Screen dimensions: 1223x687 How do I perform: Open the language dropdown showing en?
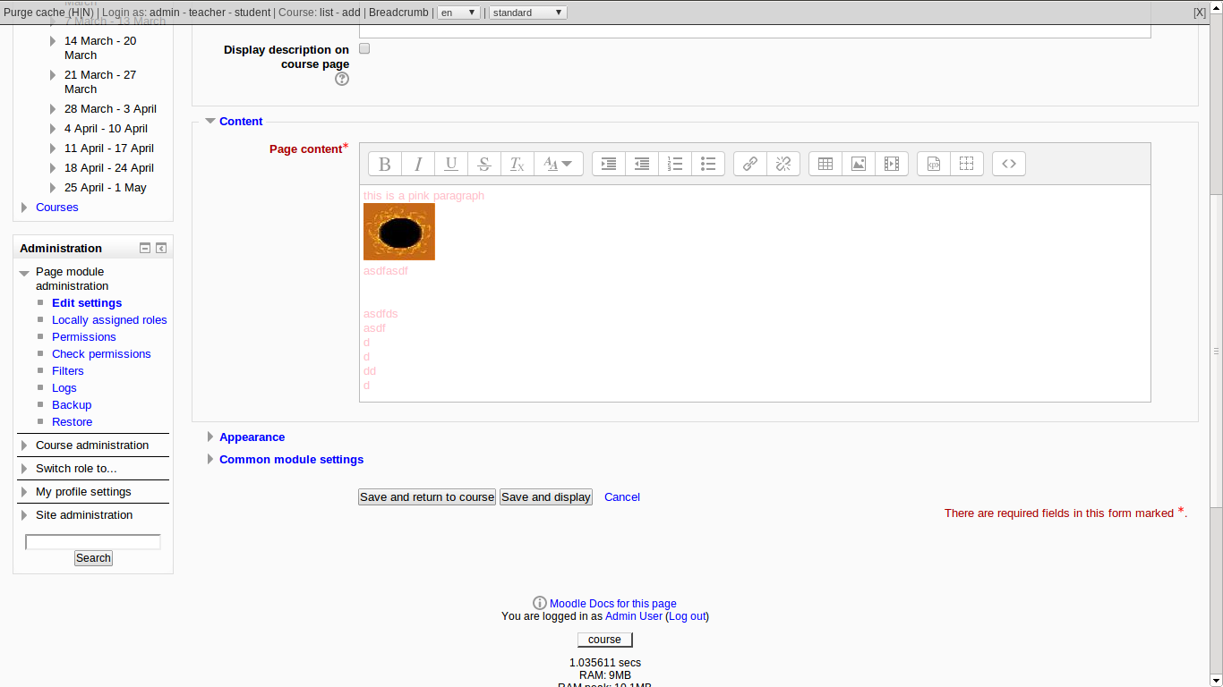(x=458, y=13)
